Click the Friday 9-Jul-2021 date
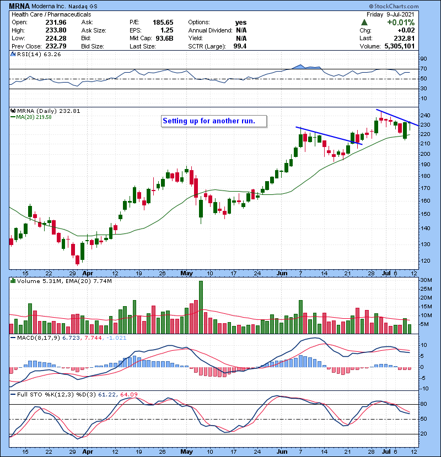The image size is (441, 457). click(390, 14)
